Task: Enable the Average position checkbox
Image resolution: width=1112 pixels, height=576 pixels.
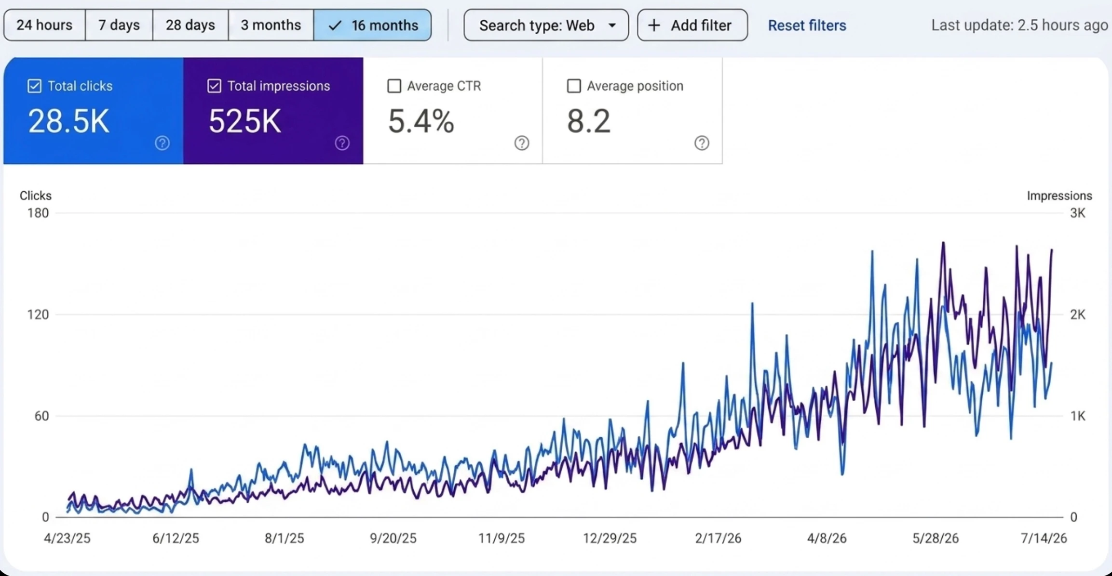Action: pos(574,86)
